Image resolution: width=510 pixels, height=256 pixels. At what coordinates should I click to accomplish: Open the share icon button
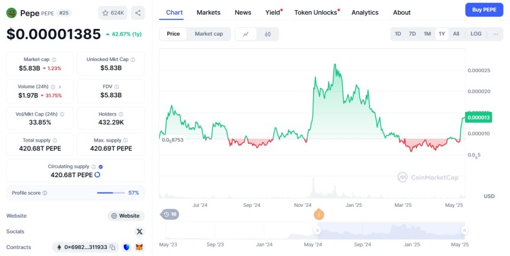coord(138,13)
